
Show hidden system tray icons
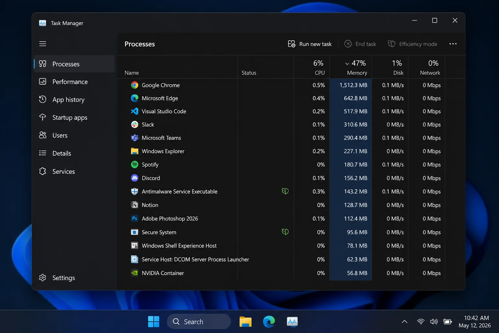[x=404, y=322]
